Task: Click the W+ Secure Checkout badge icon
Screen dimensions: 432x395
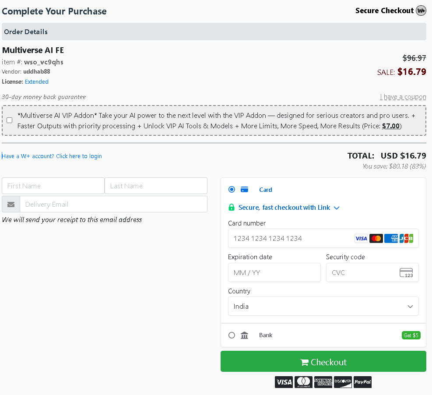Action: coord(421,11)
